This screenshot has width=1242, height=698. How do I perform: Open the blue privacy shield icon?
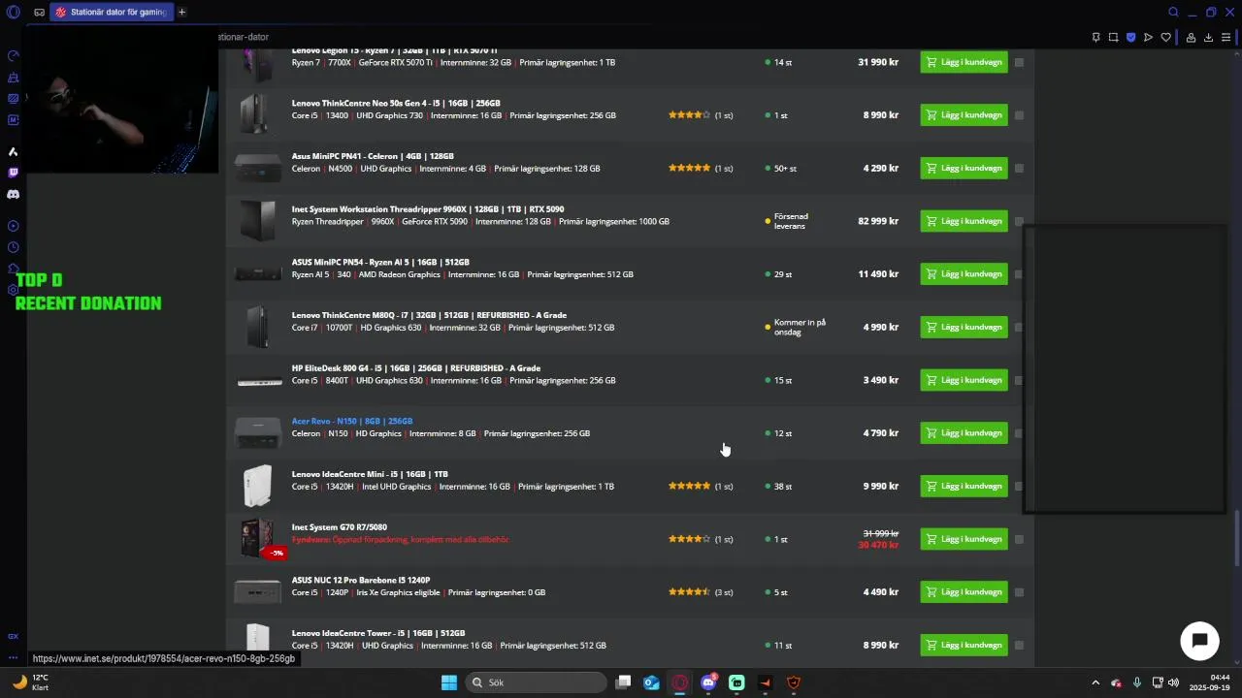(x=1130, y=38)
